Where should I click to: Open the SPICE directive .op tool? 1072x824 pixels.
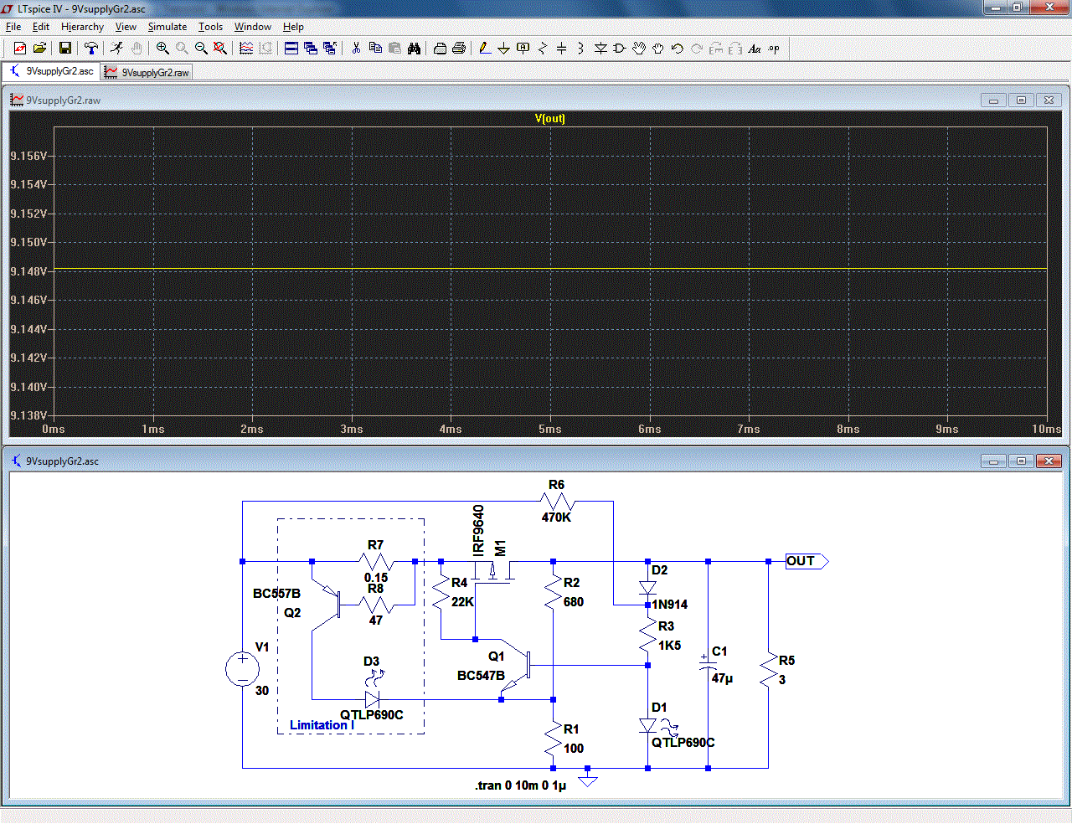click(x=774, y=49)
